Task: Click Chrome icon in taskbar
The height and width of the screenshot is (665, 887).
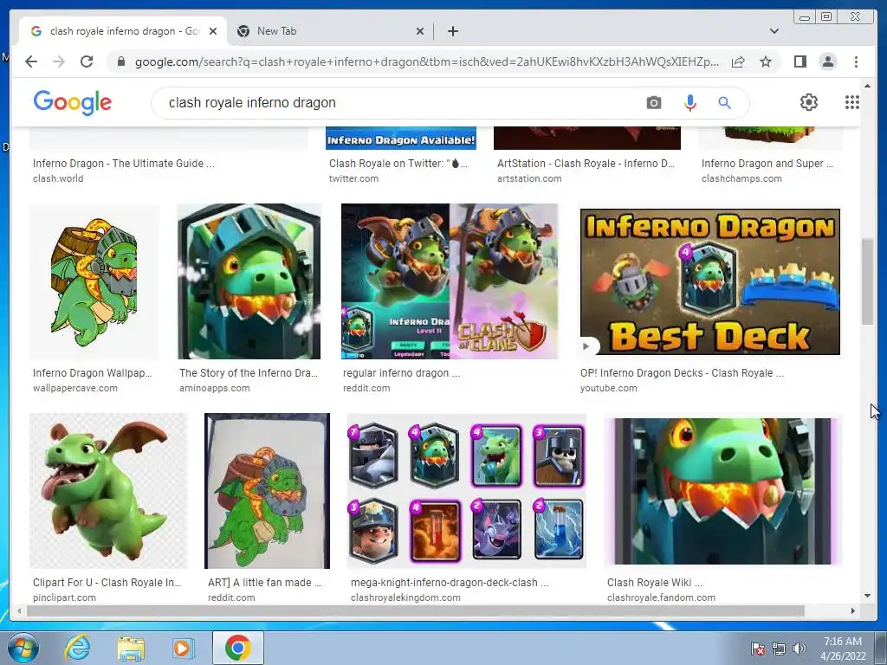Action: coord(238,648)
